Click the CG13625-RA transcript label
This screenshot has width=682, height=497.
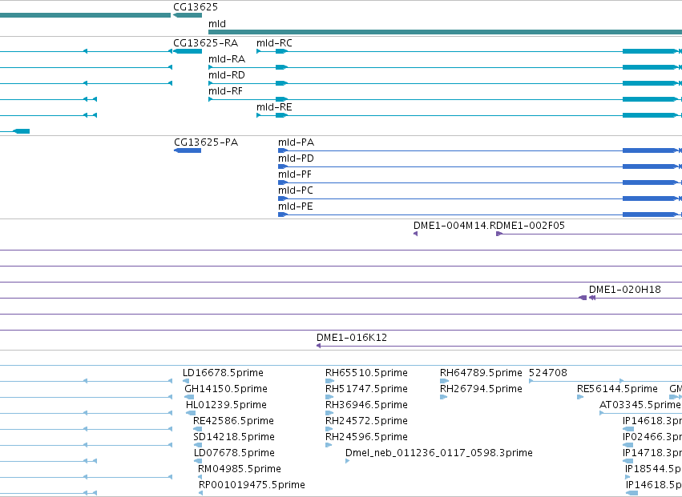coord(205,43)
